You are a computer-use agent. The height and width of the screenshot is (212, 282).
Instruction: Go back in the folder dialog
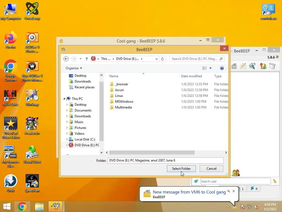coord(66,59)
